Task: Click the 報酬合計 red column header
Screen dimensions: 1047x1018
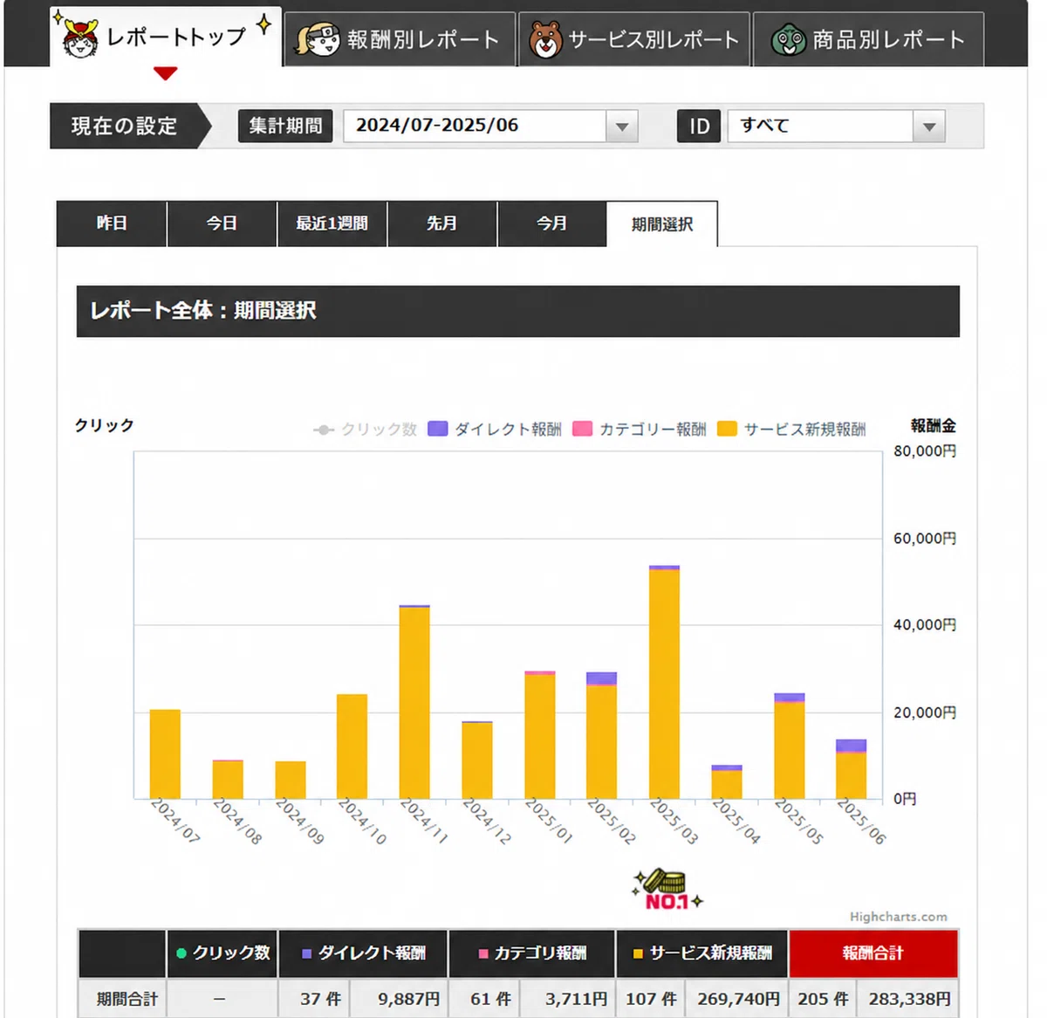Action: (873, 953)
